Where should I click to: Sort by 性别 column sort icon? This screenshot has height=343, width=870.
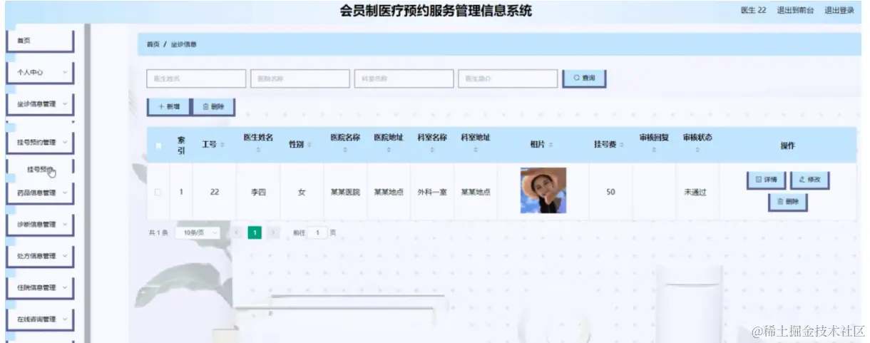tap(309, 145)
